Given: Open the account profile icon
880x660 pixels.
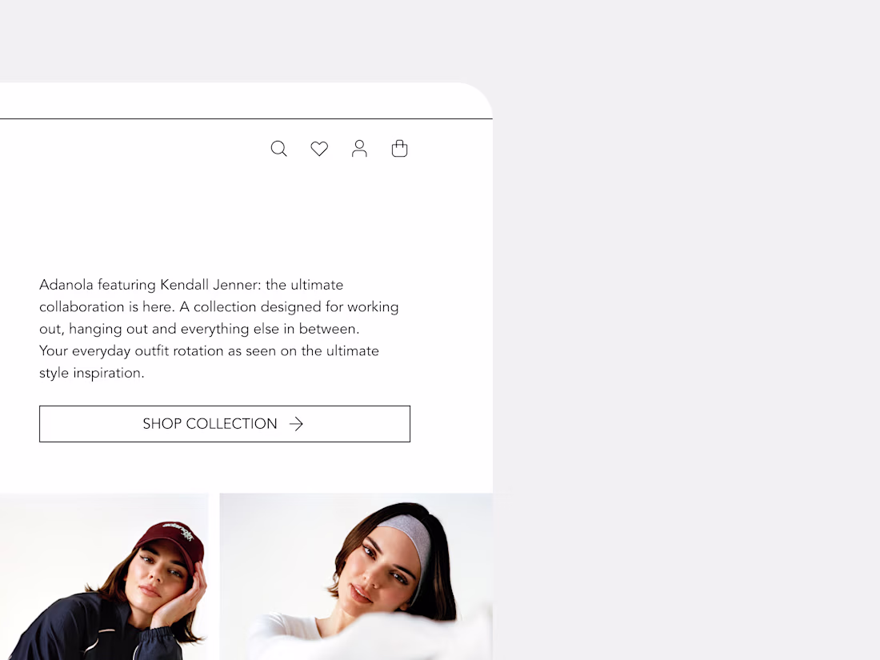Looking at the screenshot, I should [359, 149].
